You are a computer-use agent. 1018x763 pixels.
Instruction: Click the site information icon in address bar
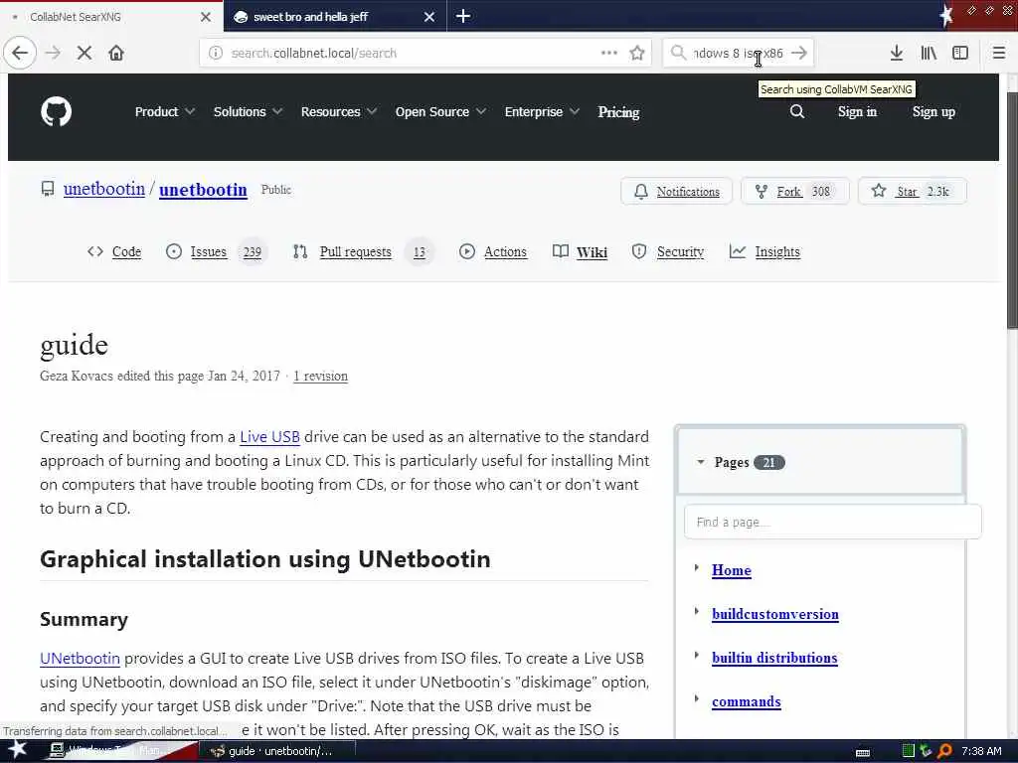coord(216,53)
